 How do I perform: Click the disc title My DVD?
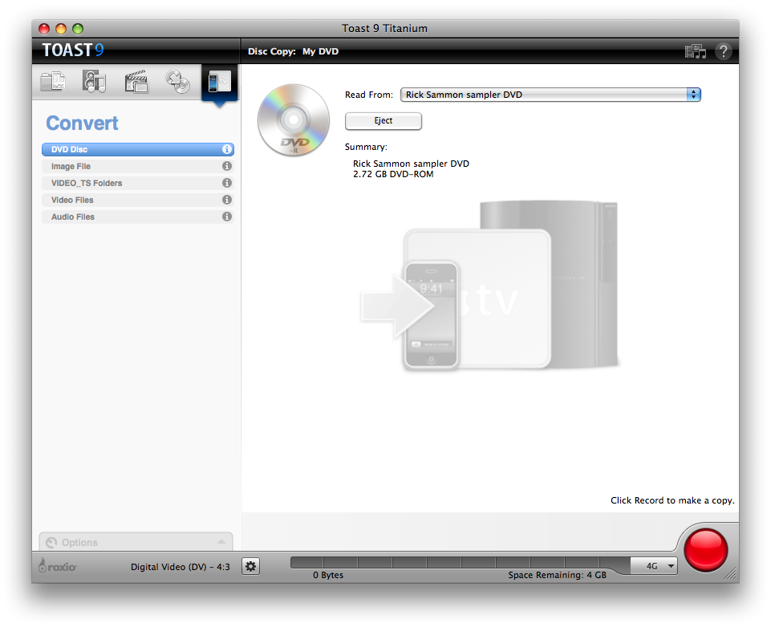321,51
